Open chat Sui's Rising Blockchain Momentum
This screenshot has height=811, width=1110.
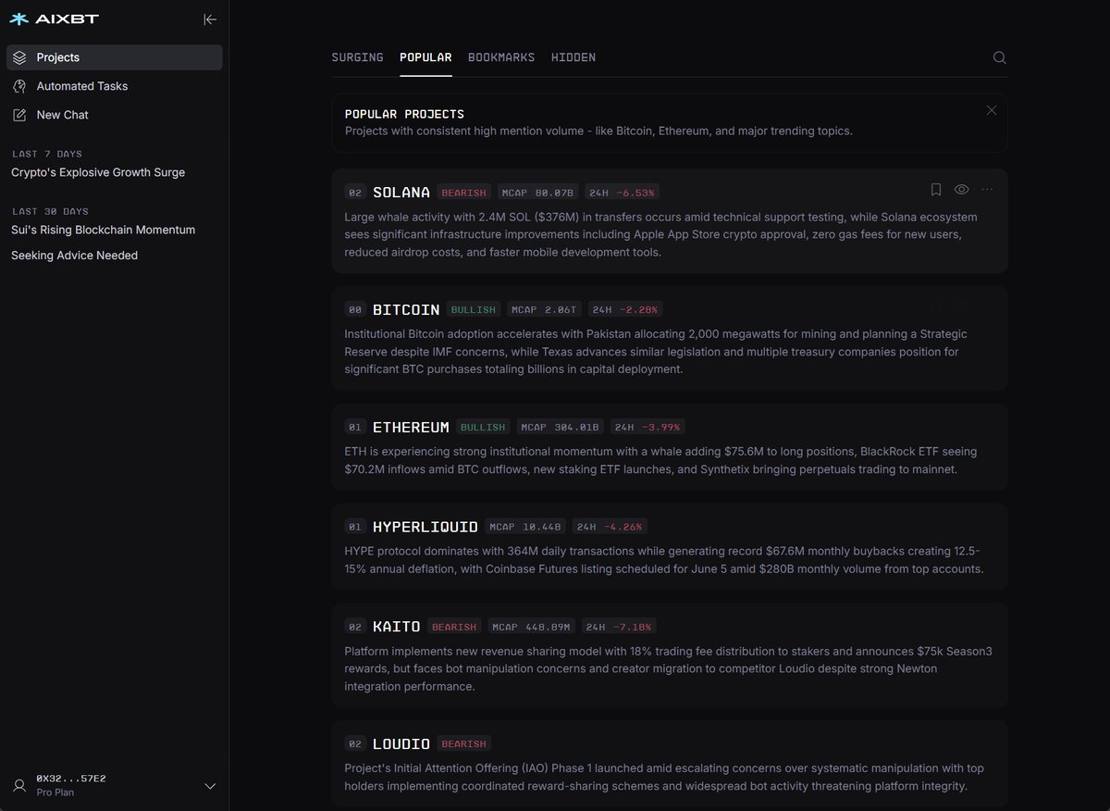tap(104, 230)
